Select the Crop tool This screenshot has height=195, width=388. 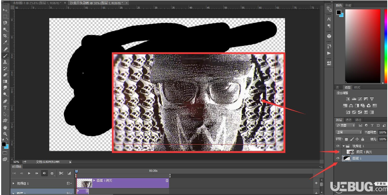coord(5,36)
